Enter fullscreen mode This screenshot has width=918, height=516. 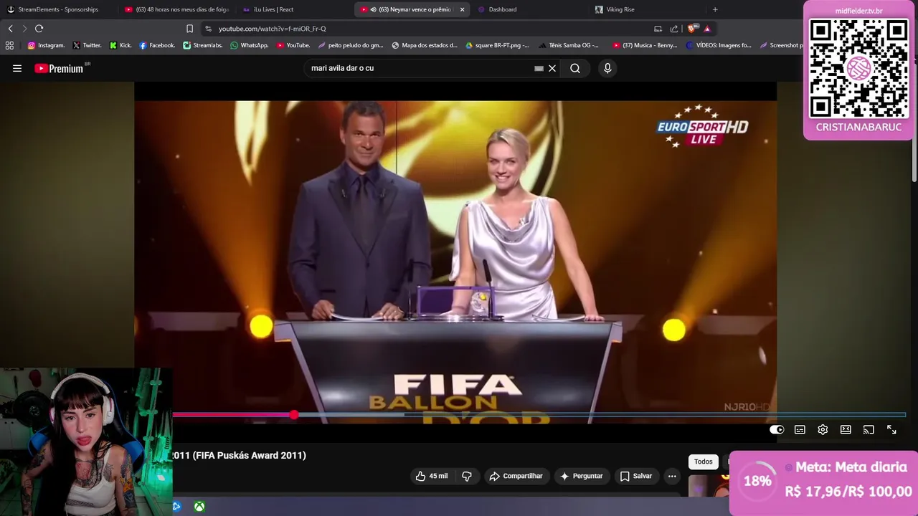891,429
